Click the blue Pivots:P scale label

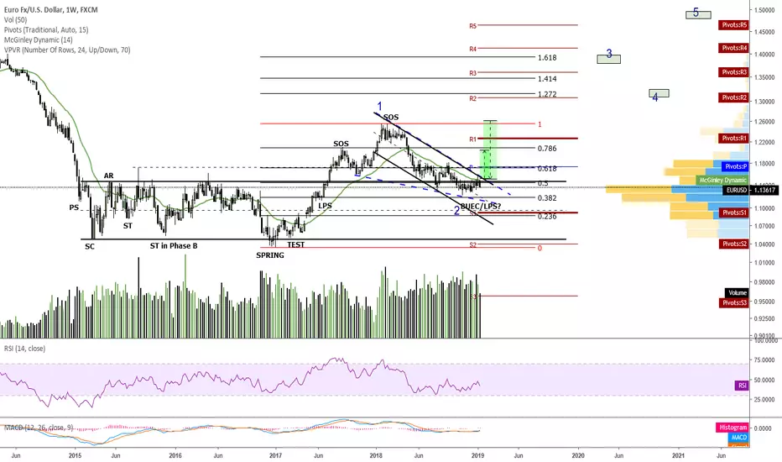tap(736, 166)
